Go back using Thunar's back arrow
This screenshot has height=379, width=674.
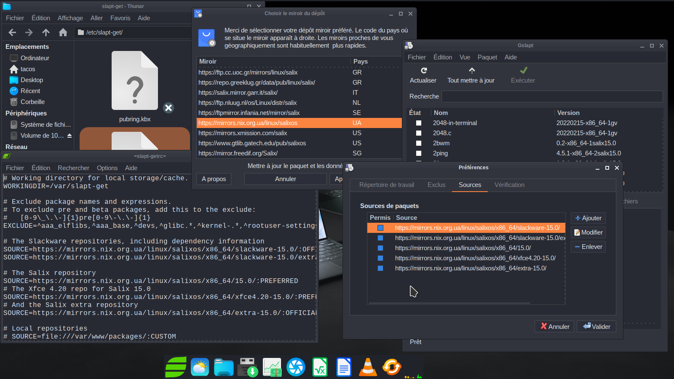pos(12,32)
